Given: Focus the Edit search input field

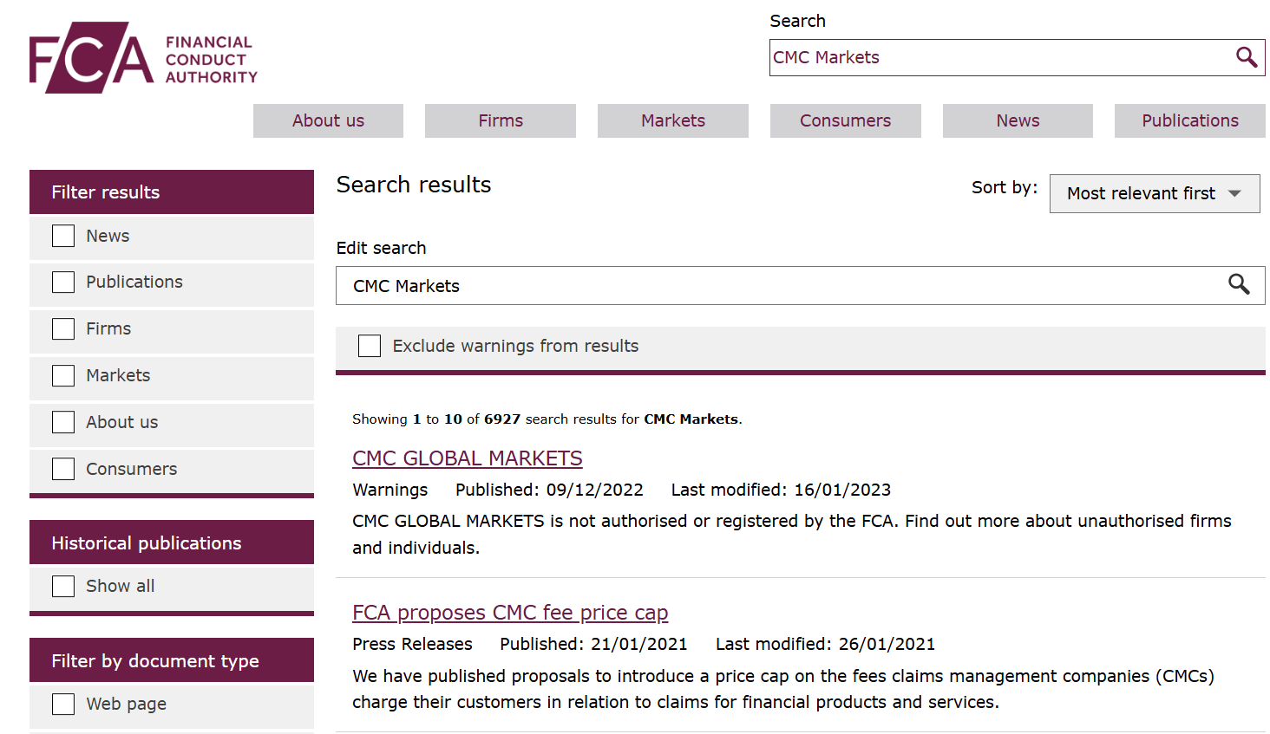Looking at the screenshot, I should (781, 286).
